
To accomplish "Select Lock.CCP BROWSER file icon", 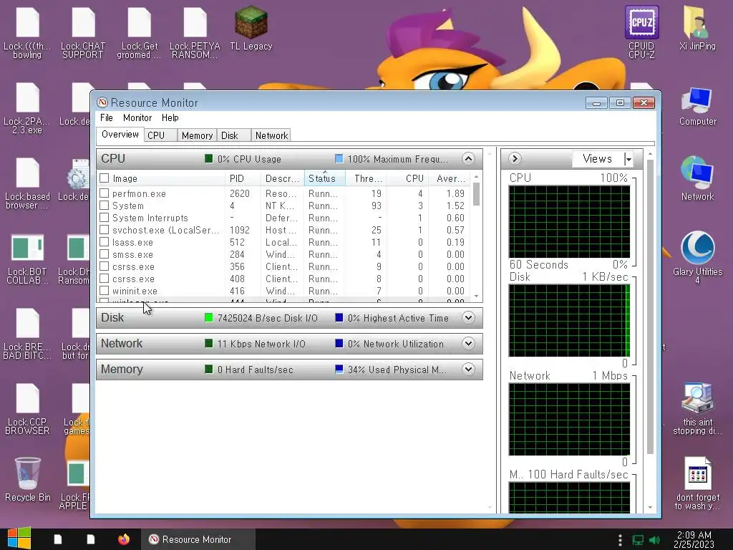I will (x=27, y=409).
